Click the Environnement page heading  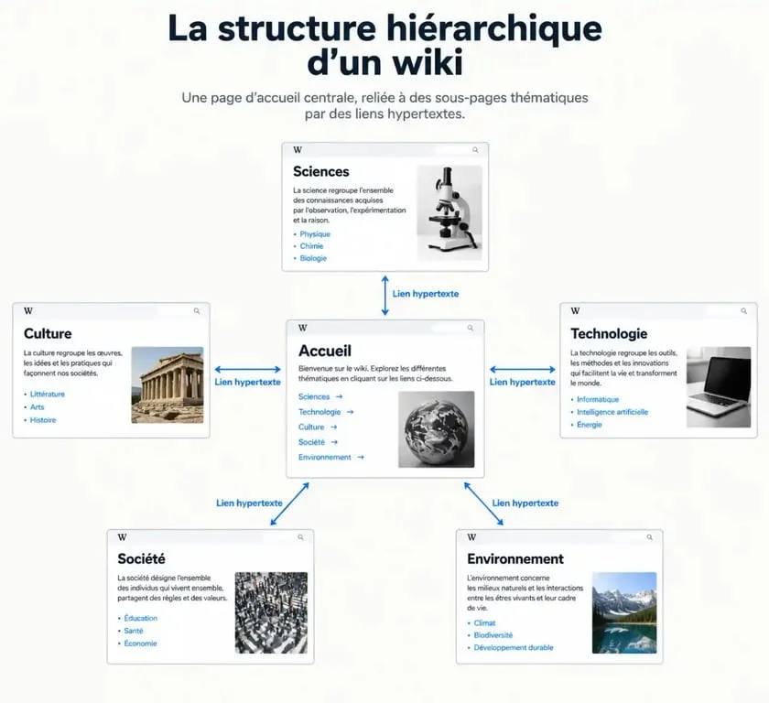515,559
